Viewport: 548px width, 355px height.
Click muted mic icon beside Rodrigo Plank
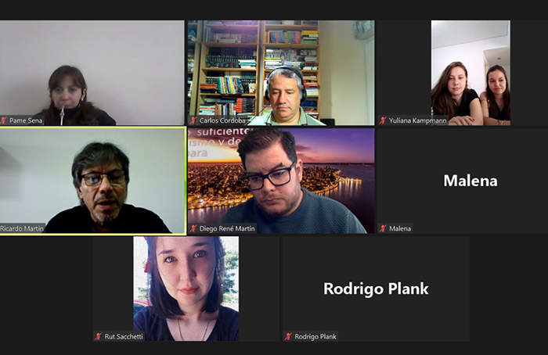[288, 336]
